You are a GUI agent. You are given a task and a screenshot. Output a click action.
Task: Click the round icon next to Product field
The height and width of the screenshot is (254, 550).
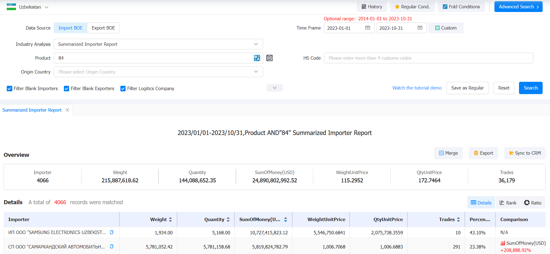[269, 58]
